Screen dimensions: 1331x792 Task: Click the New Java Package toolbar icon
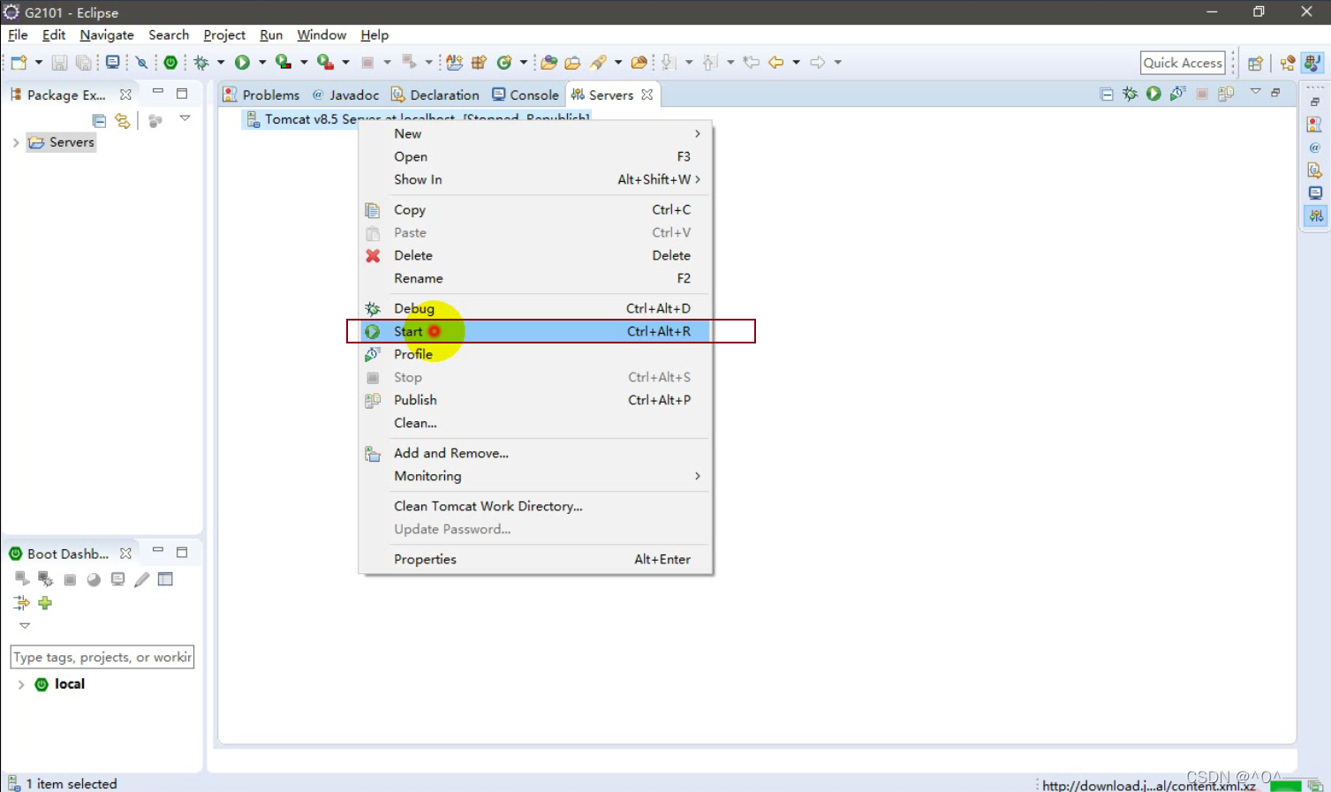pyautogui.click(x=480, y=63)
